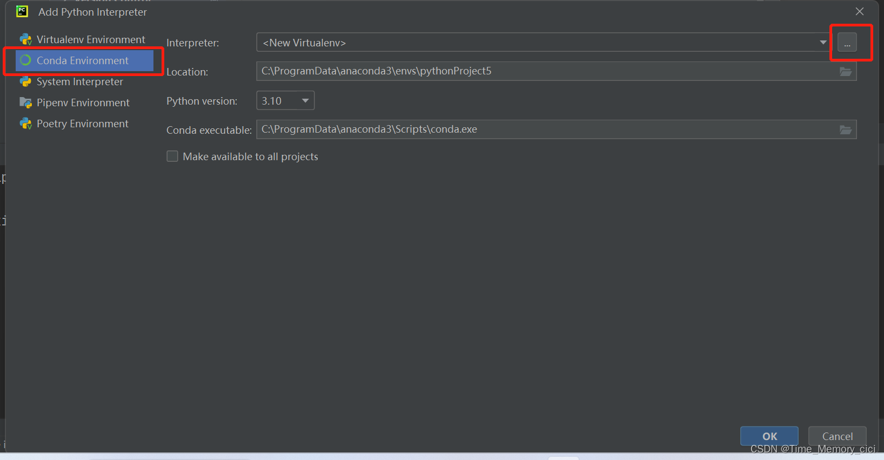This screenshot has width=884, height=460.
Task: Click the System Interpreter python icon
Action: 25,81
